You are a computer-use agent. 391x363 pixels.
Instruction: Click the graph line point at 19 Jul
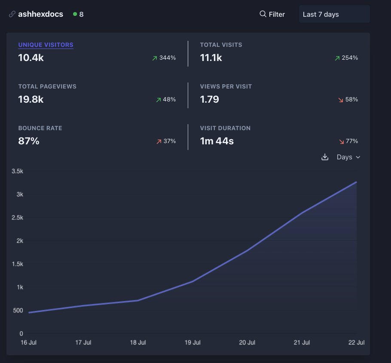[192, 281]
